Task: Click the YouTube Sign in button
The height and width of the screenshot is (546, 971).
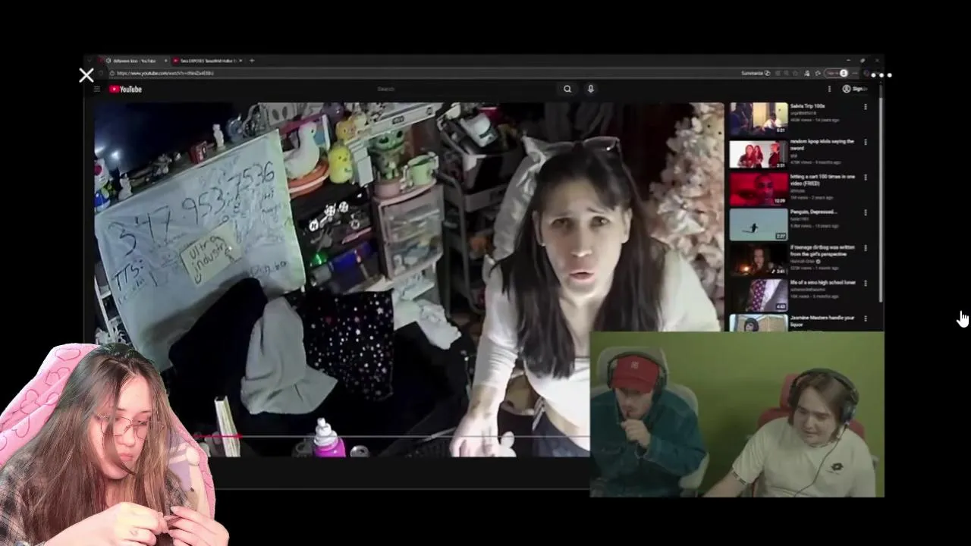Action: click(854, 89)
